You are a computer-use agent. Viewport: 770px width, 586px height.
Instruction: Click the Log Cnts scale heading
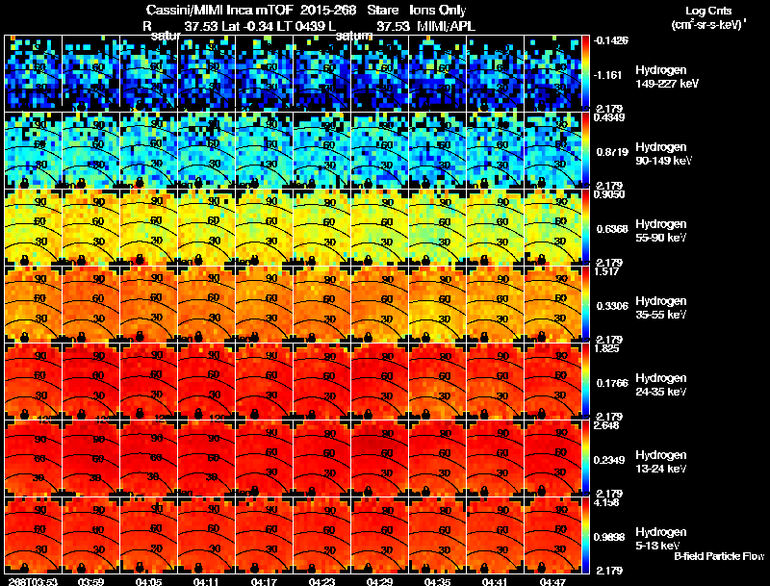click(708, 11)
